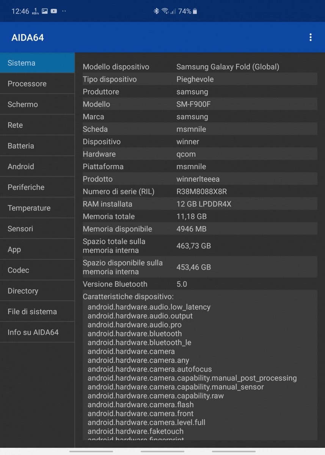
Task: Select the Versione Bluetooth value 5.0
Action: [x=182, y=284]
